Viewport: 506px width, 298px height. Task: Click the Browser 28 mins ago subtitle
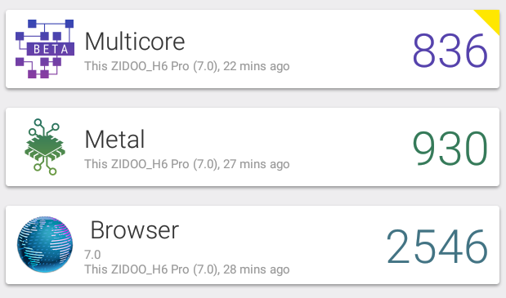[187, 269]
